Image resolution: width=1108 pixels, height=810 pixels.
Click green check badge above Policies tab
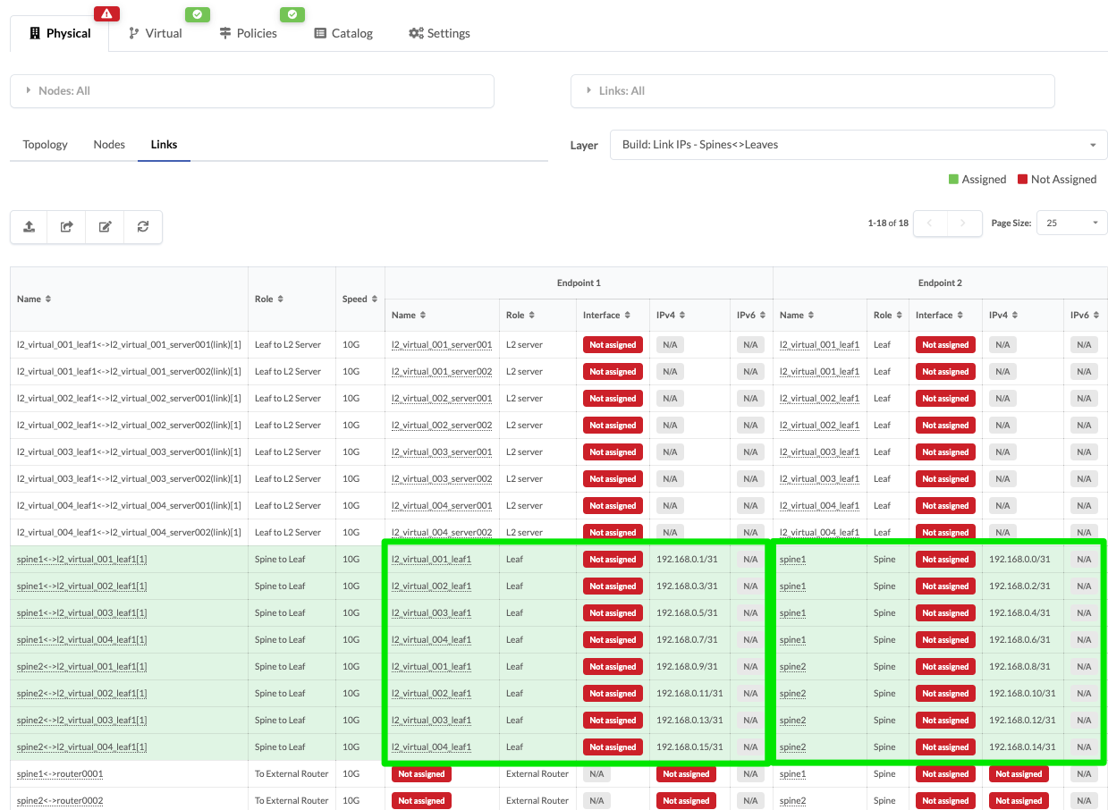292,14
